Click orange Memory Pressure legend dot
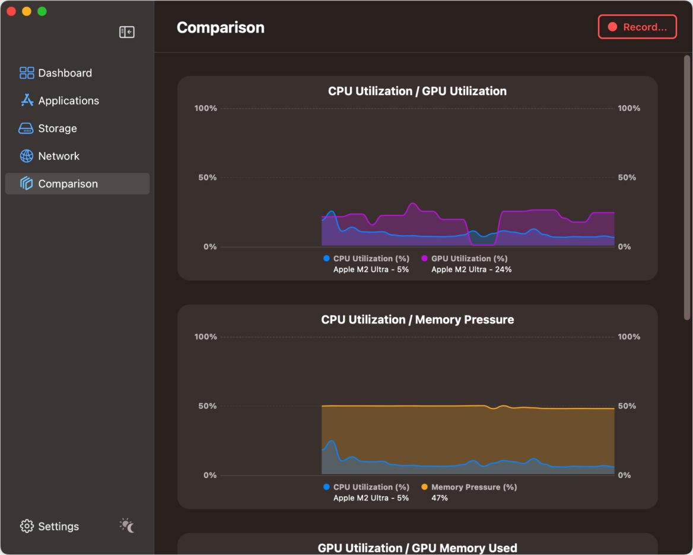Screen dimensions: 693x555 425,487
